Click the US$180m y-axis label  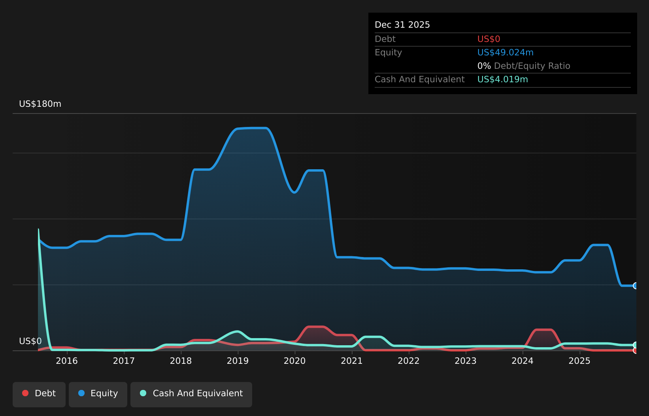point(40,104)
